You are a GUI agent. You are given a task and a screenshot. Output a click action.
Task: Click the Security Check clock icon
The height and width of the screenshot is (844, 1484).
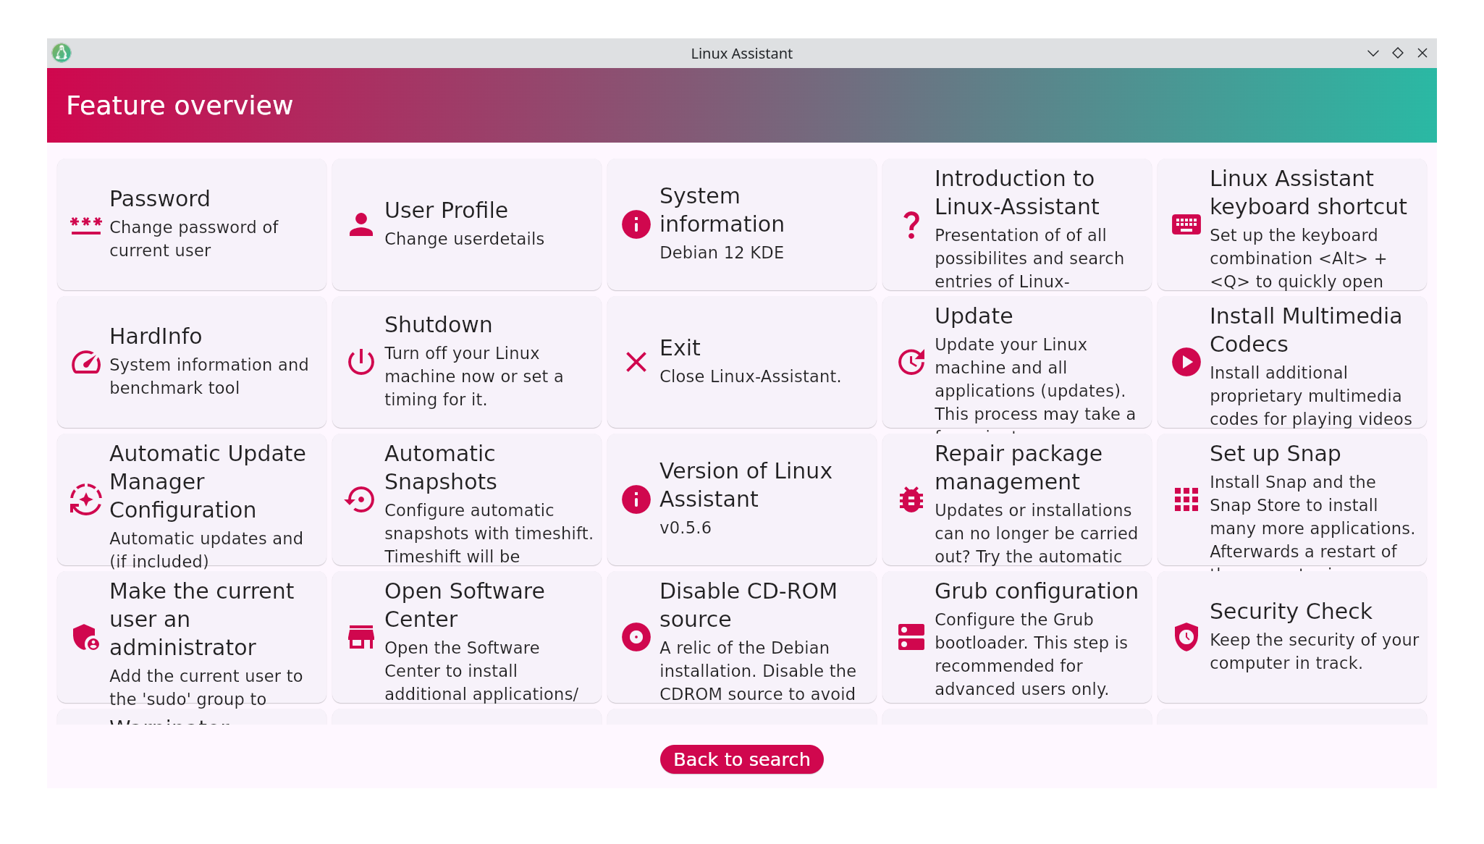click(x=1185, y=637)
